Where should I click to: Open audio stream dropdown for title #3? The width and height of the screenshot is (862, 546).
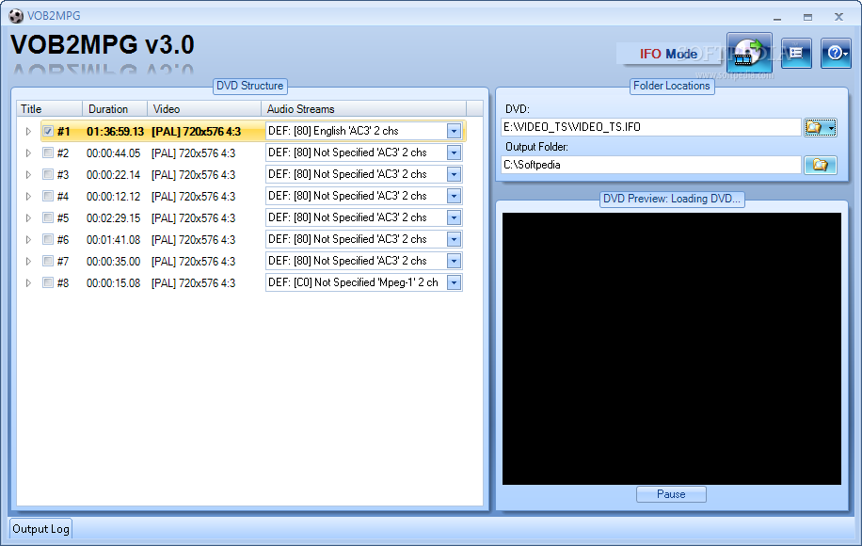pyautogui.click(x=454, y=174)
